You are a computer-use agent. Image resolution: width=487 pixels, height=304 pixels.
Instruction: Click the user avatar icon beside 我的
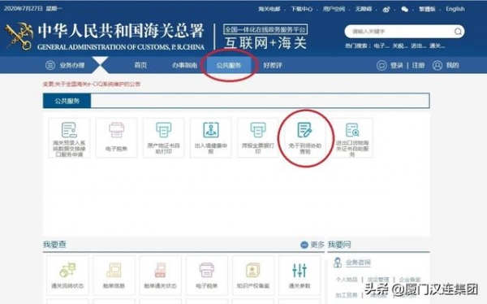coord(437,65)
